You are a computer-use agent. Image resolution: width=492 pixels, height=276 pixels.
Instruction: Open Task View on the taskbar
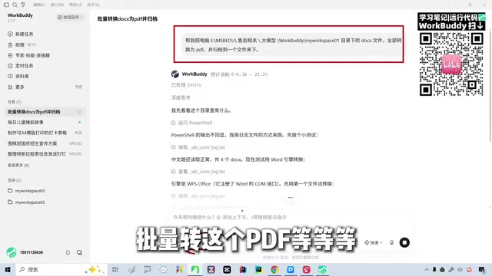(x=115, y=269)
